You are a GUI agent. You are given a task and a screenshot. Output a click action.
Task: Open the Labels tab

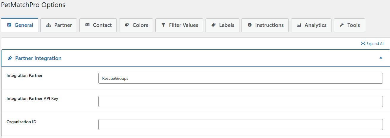[x=222, y=25]
